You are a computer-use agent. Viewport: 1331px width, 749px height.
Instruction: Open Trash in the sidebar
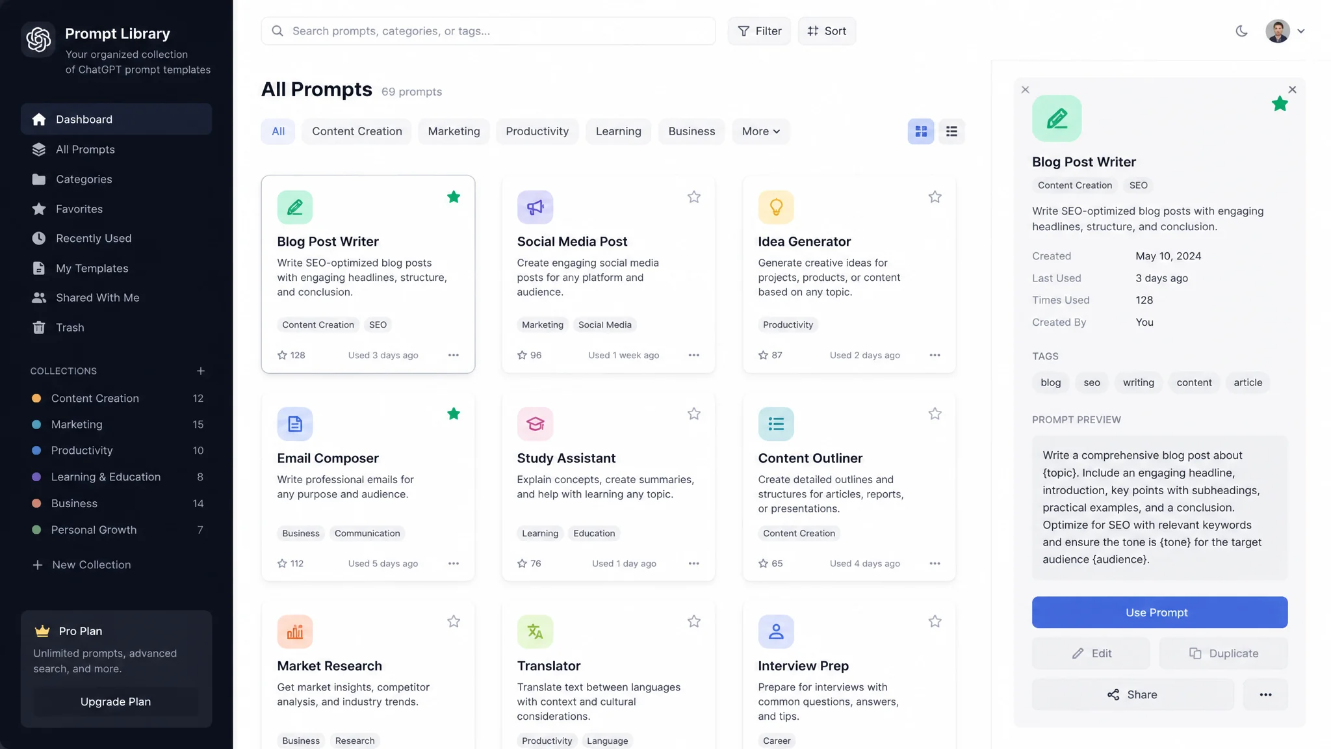point(116,328)
